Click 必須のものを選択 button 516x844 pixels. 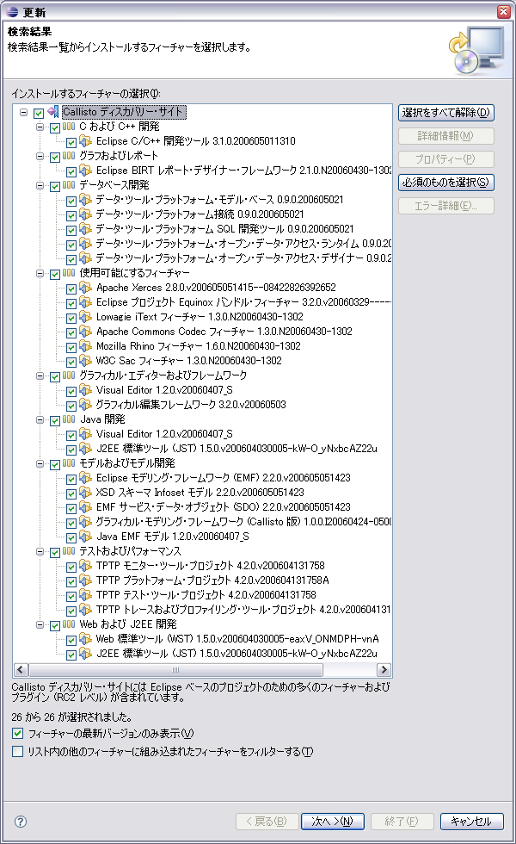coord(446,183)
